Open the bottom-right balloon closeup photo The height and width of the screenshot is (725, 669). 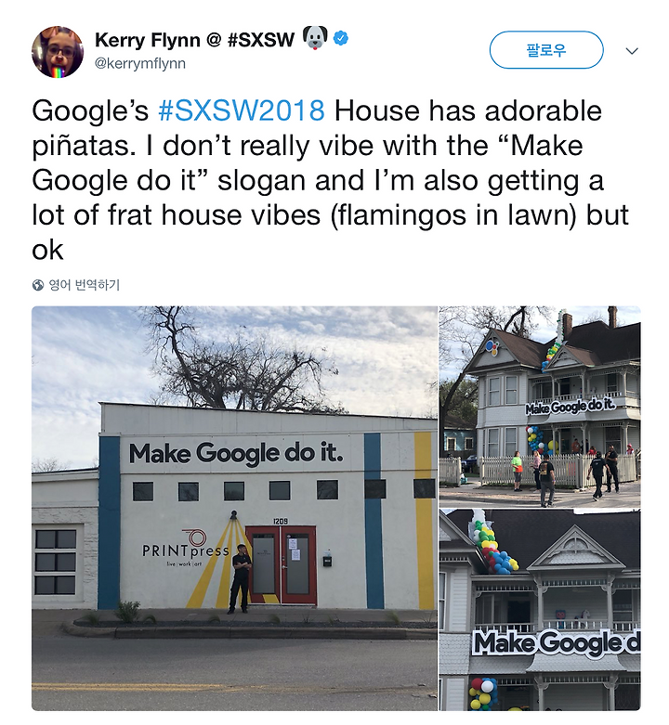(540, 610)
